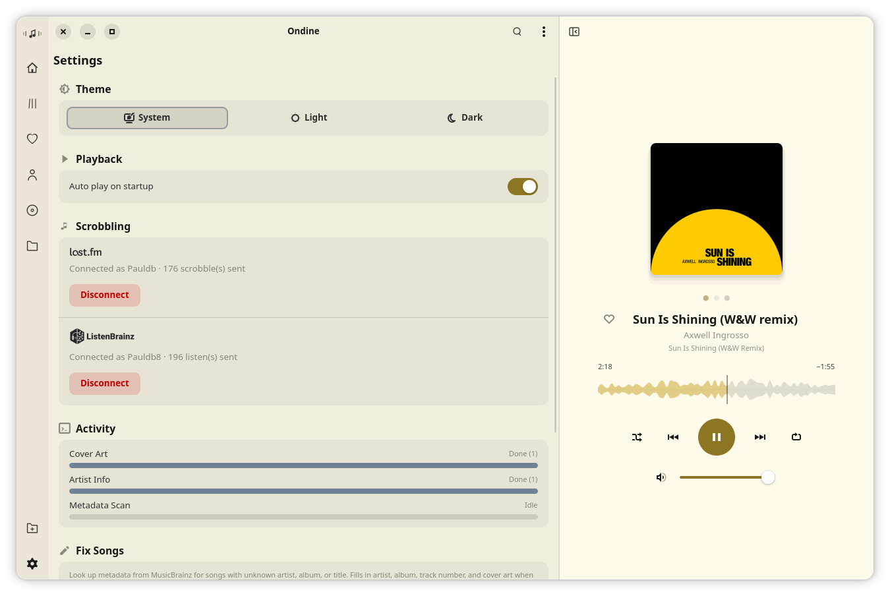This screenshot has width=890, height=596.
Task: Select the Light theme option
Action: tap(309, 117)
